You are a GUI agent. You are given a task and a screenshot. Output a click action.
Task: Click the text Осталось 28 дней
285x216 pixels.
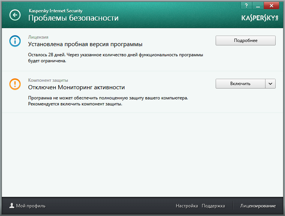[46, 55]
